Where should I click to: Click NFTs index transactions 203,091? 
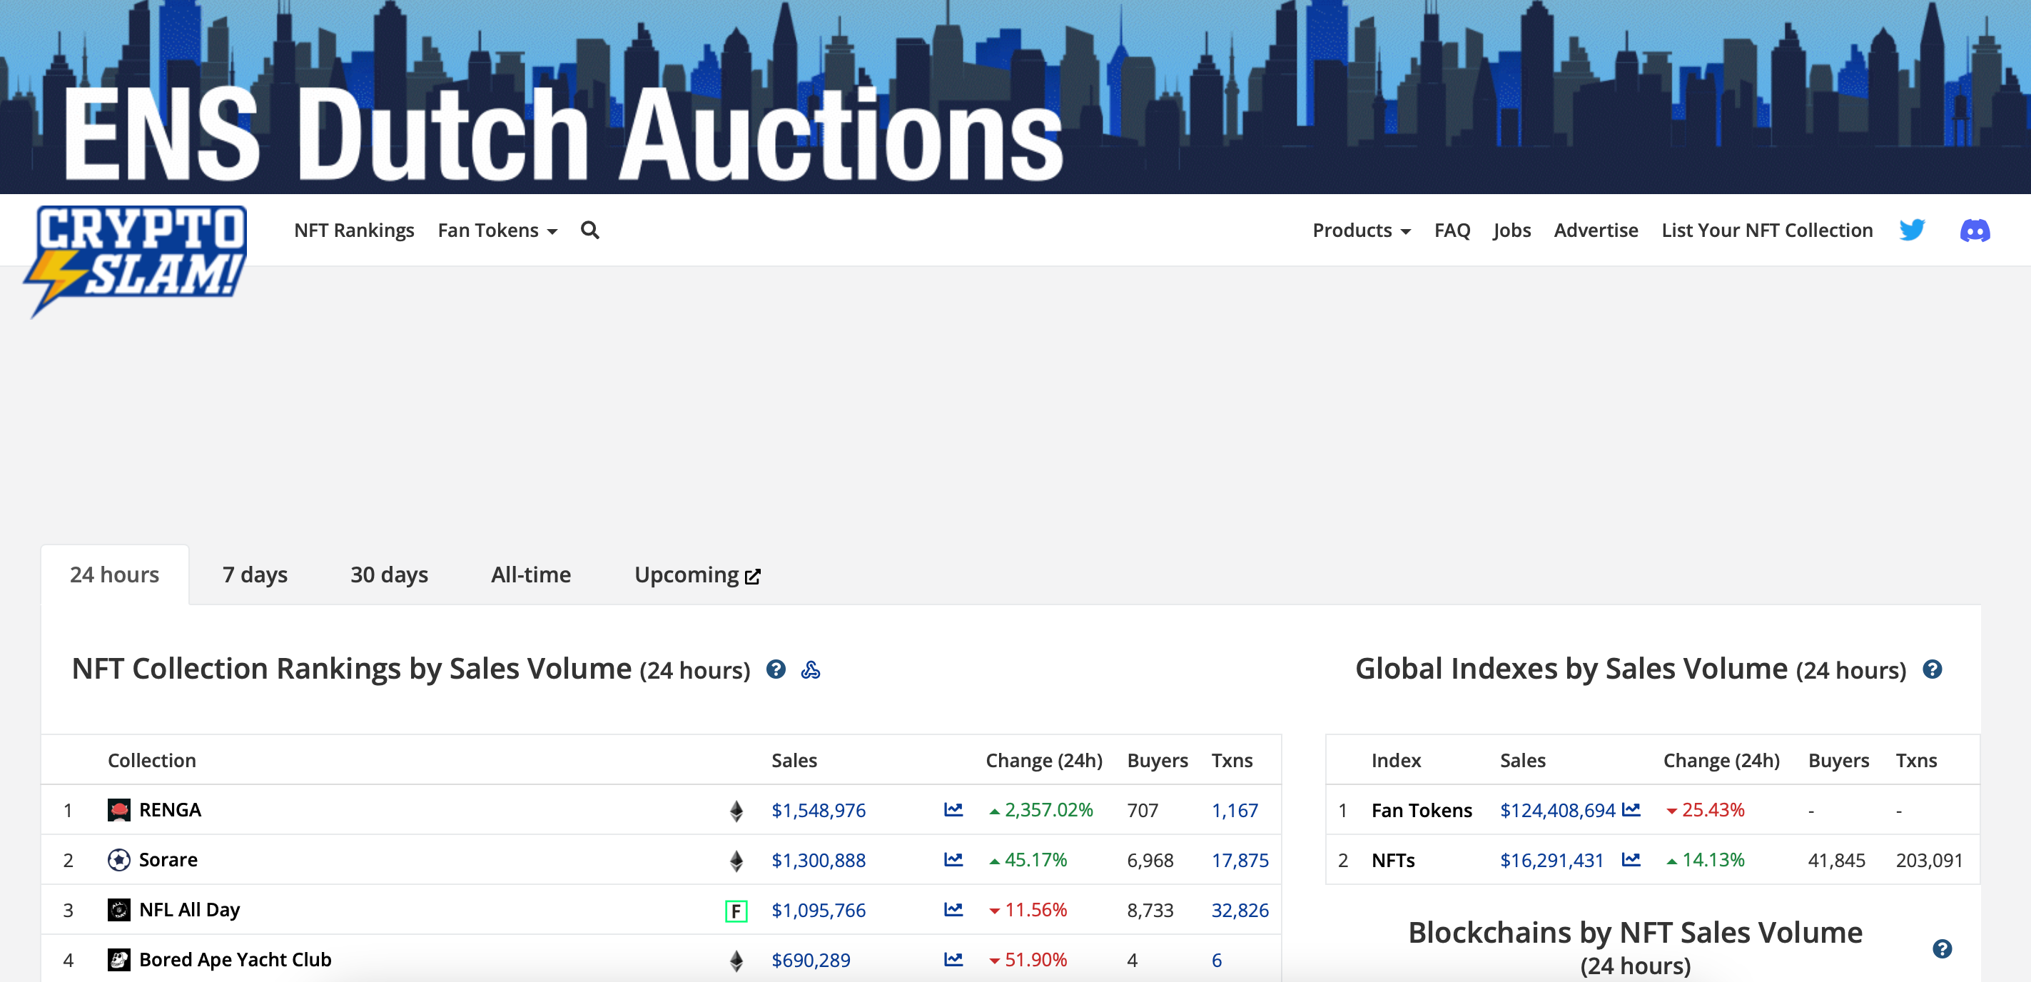pyautogui.click(x=1929, y=860)
